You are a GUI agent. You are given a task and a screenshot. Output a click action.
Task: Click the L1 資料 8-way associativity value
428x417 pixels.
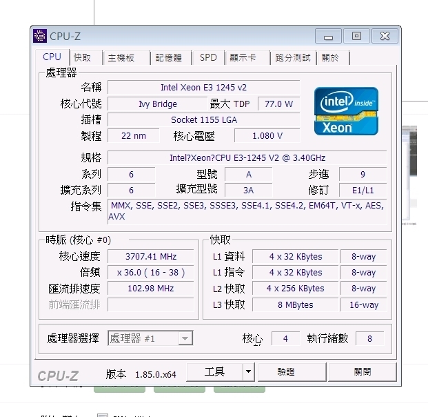click(364, 257)
